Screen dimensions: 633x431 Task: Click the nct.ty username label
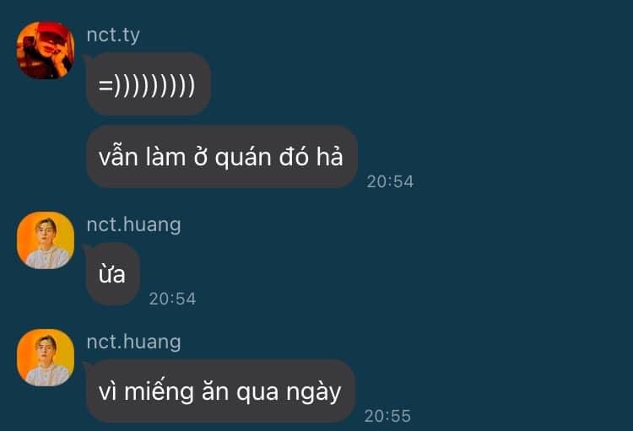point(113,35)
